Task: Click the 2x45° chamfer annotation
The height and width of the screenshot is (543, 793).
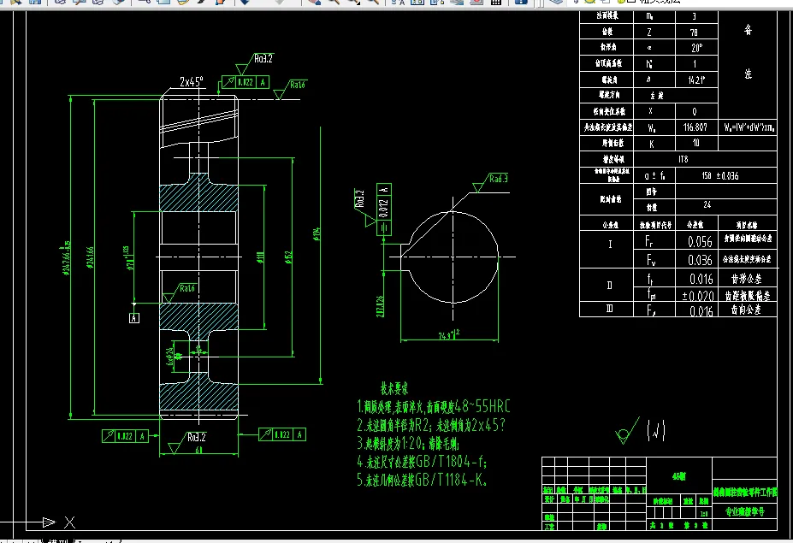Action: (192, 81)
